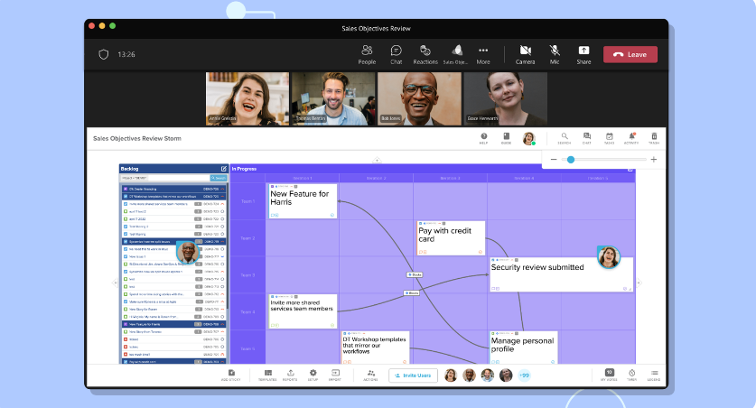Select the first video thumbnail, laughing woman
Image resolution: width=756 pixels, height=408 pixels.
coord(247,98)
